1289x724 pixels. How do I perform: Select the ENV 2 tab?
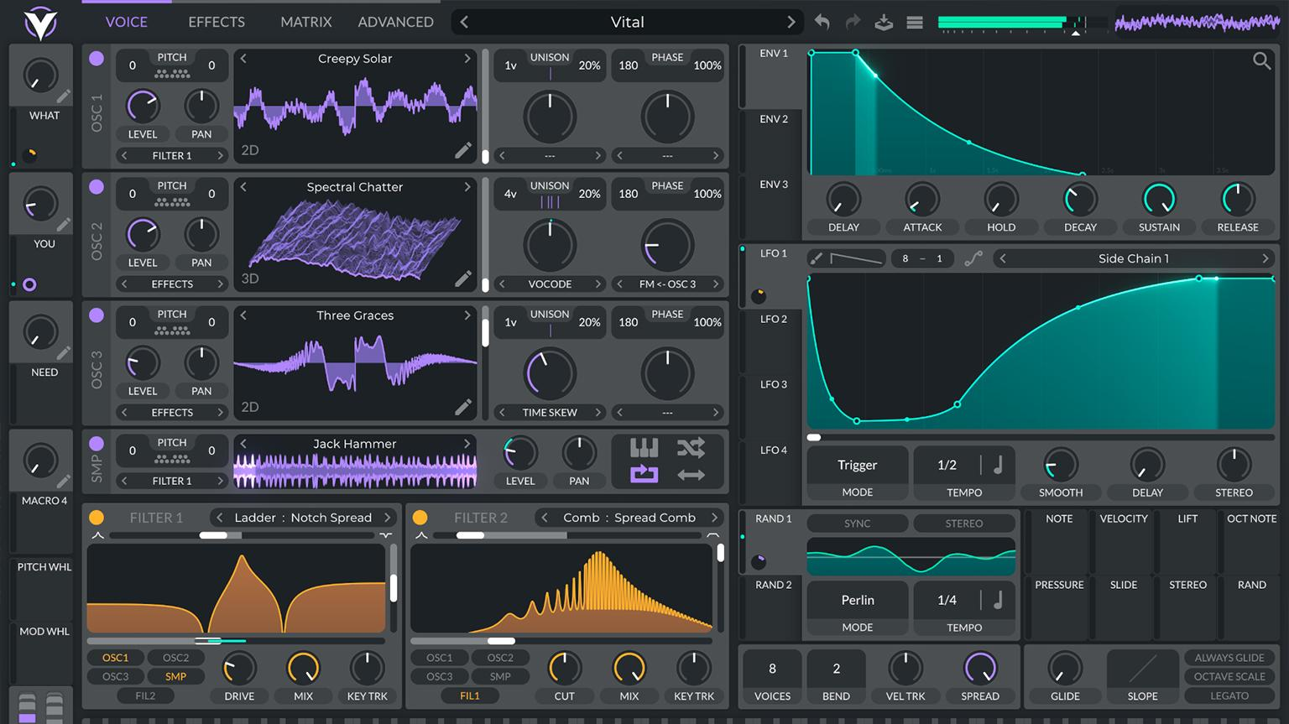[774, 119]
